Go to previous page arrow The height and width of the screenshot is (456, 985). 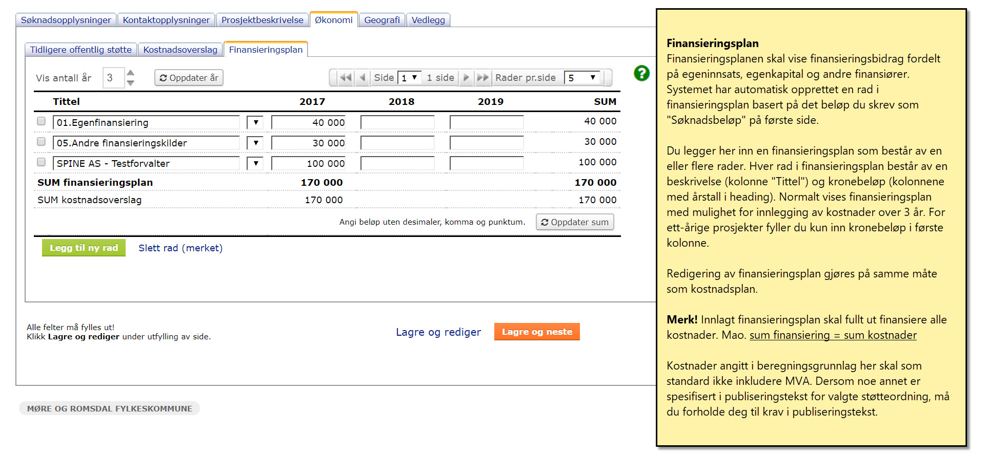click(x=363, y=78)
